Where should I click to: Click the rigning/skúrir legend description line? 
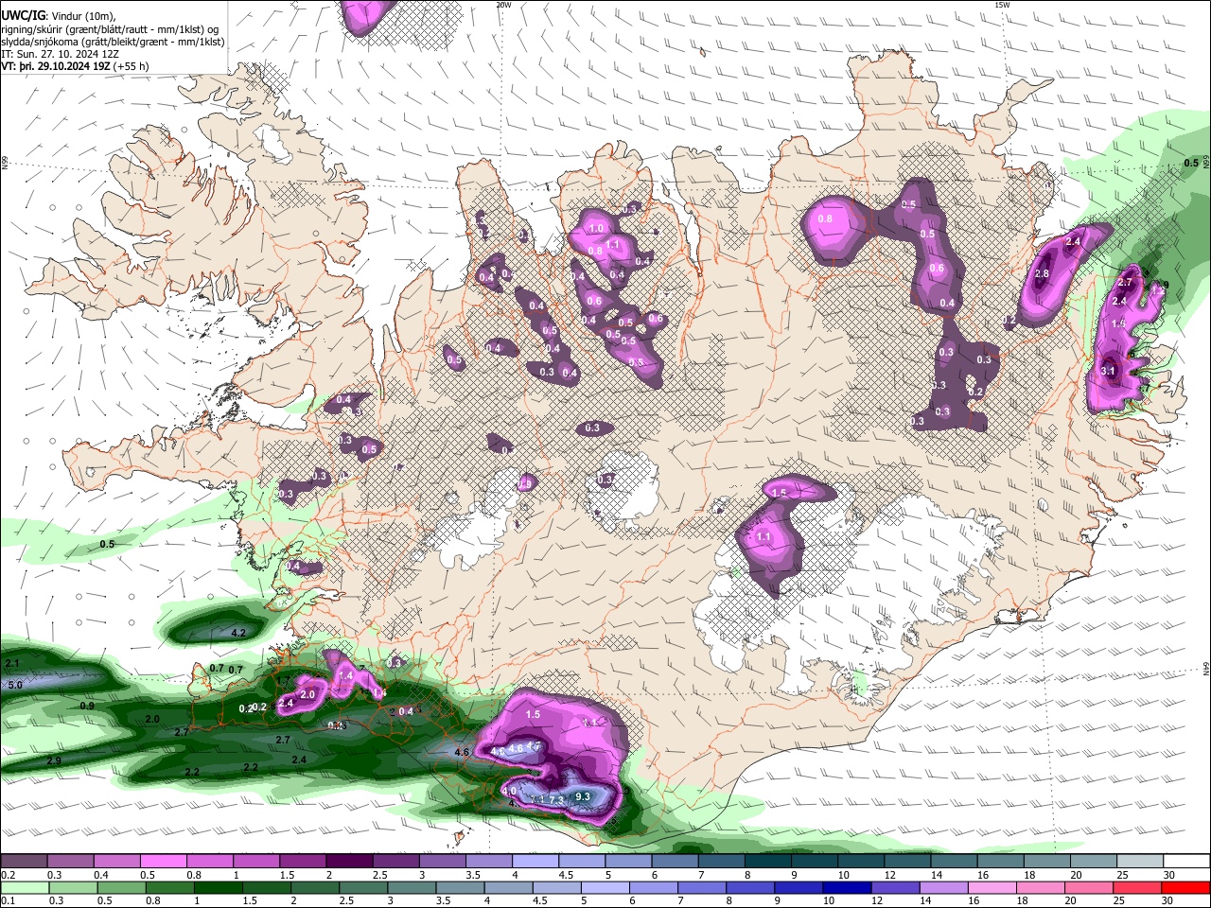(111, 28)
